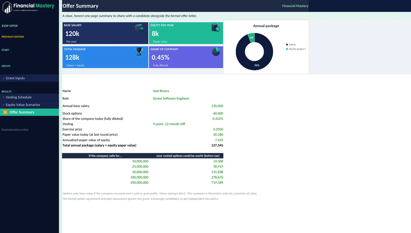Click the orange play icon beside Offer Summary
This screenshot has width=411, height=233.
tap(5, 112)
